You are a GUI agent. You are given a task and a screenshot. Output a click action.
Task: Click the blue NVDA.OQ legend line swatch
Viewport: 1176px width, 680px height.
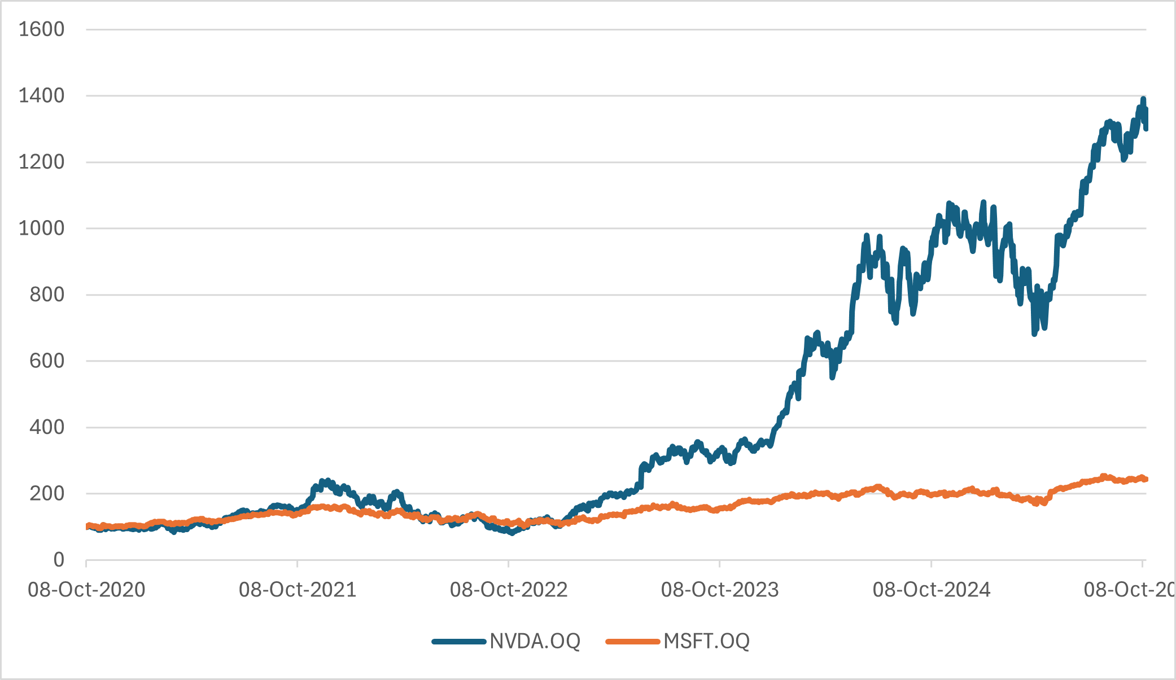click(x=459, y=642)
